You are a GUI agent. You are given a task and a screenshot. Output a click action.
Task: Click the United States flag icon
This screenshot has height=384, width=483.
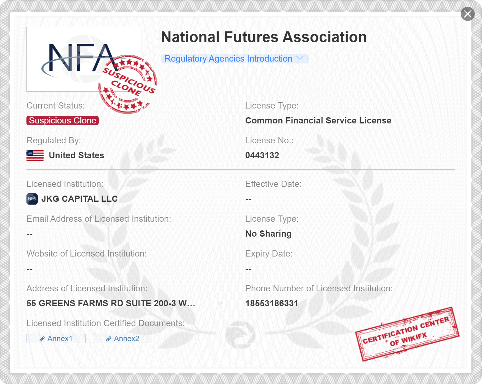pyautogui.click(x=35, y=155)
